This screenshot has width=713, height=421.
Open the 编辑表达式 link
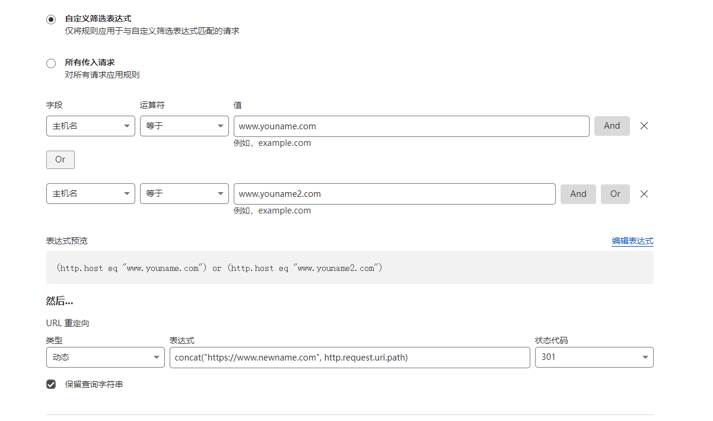632,241
